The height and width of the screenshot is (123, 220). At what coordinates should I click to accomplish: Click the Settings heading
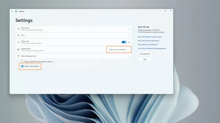click(x=24, y=20)
